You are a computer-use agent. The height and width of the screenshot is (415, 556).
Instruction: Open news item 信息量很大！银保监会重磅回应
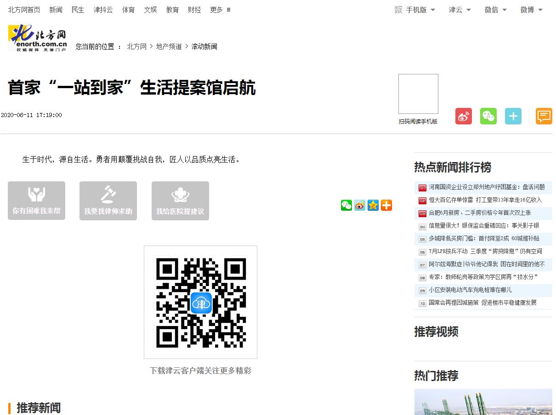(x=484, y=226)
